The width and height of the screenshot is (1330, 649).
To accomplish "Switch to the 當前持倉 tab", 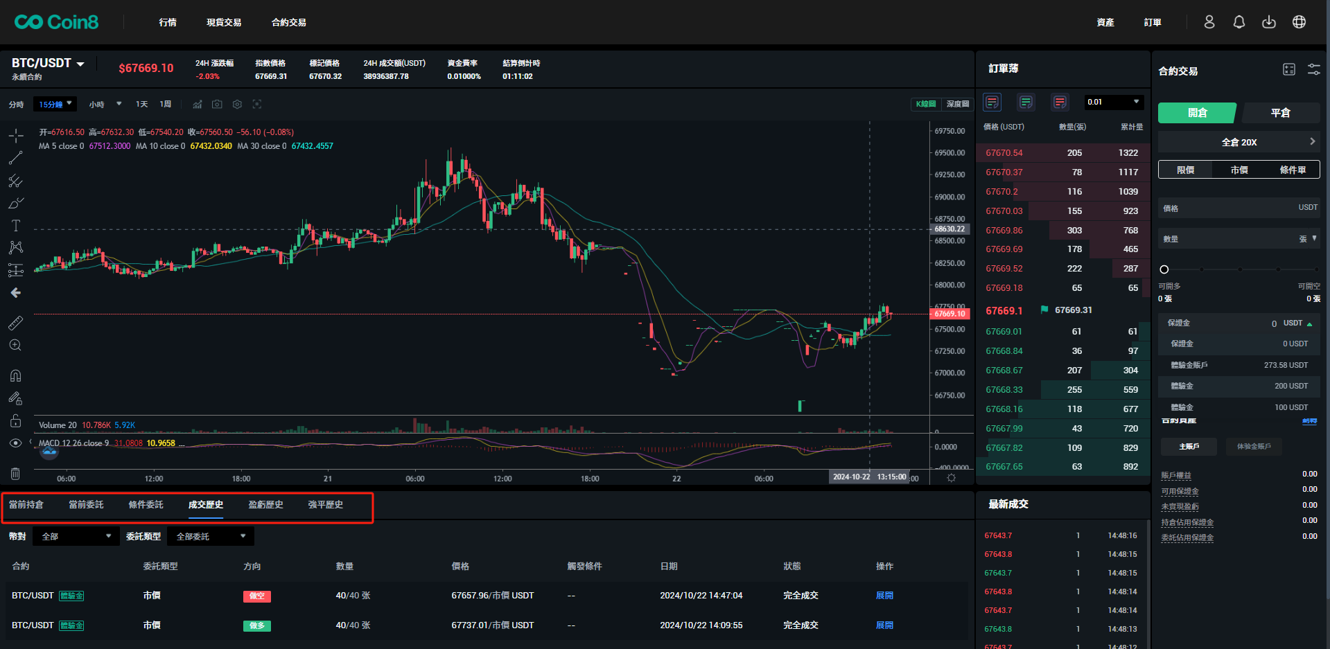I will coord(26,505).
